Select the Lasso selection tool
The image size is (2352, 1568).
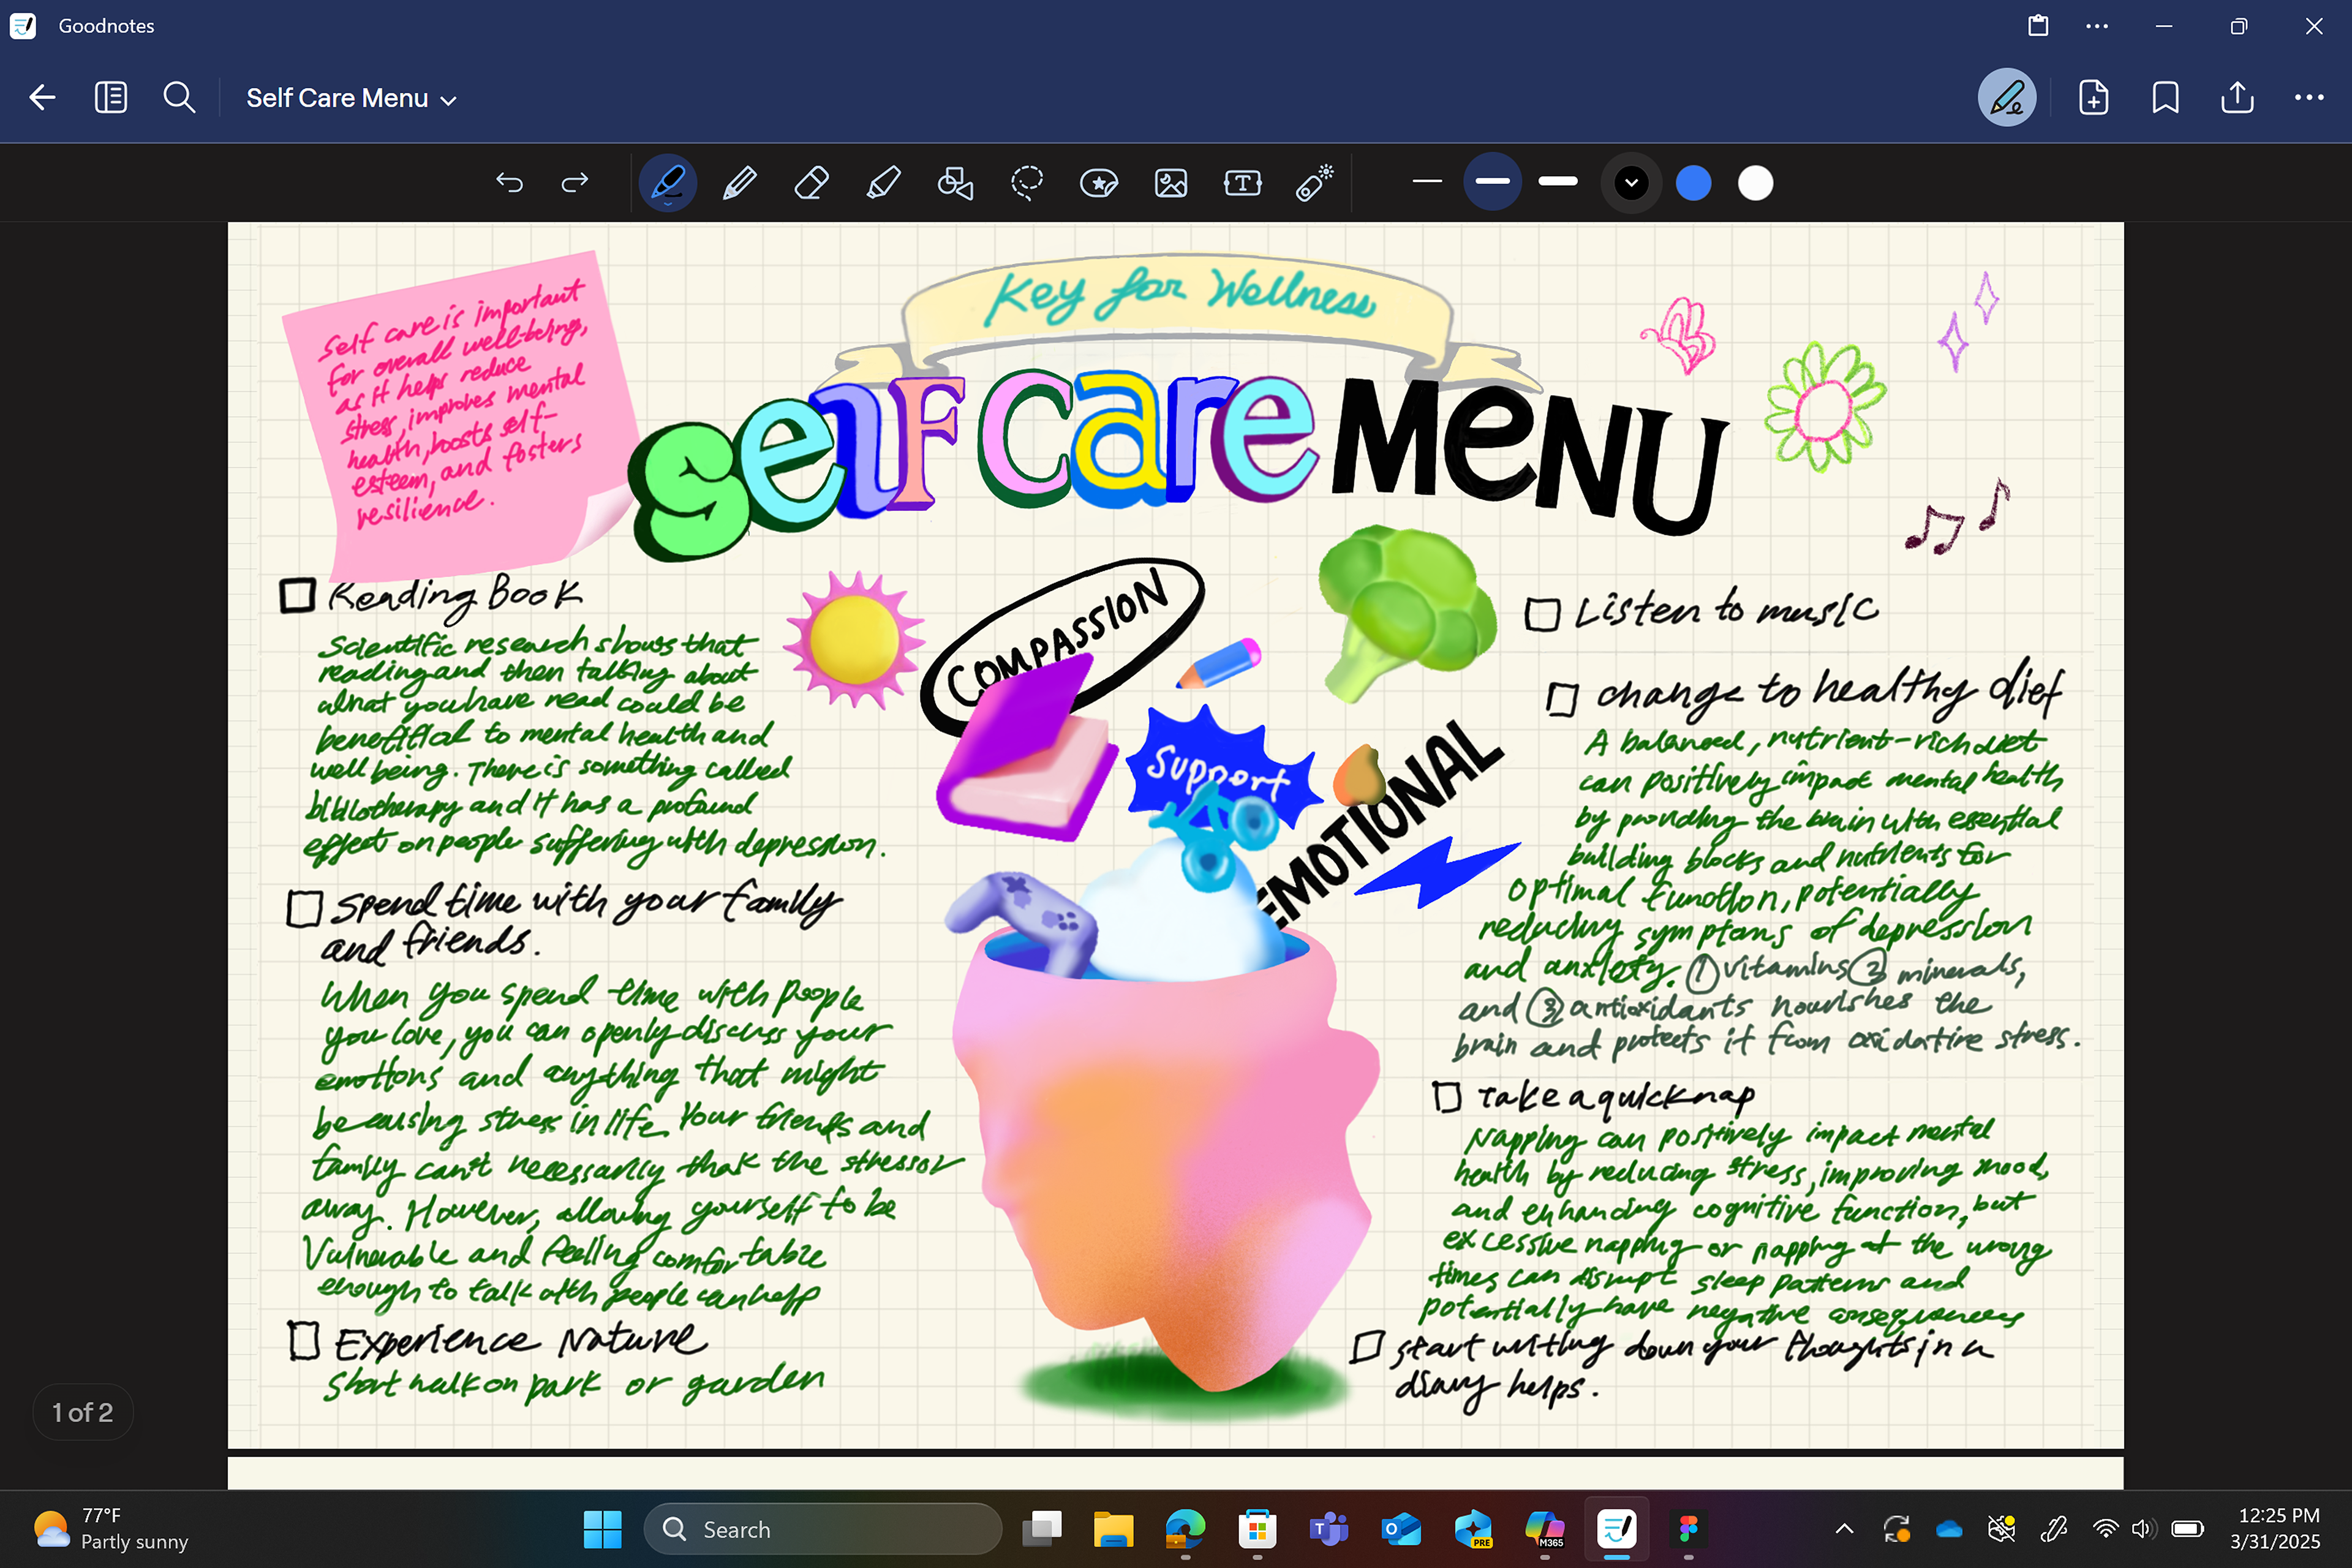(1027, 183)
